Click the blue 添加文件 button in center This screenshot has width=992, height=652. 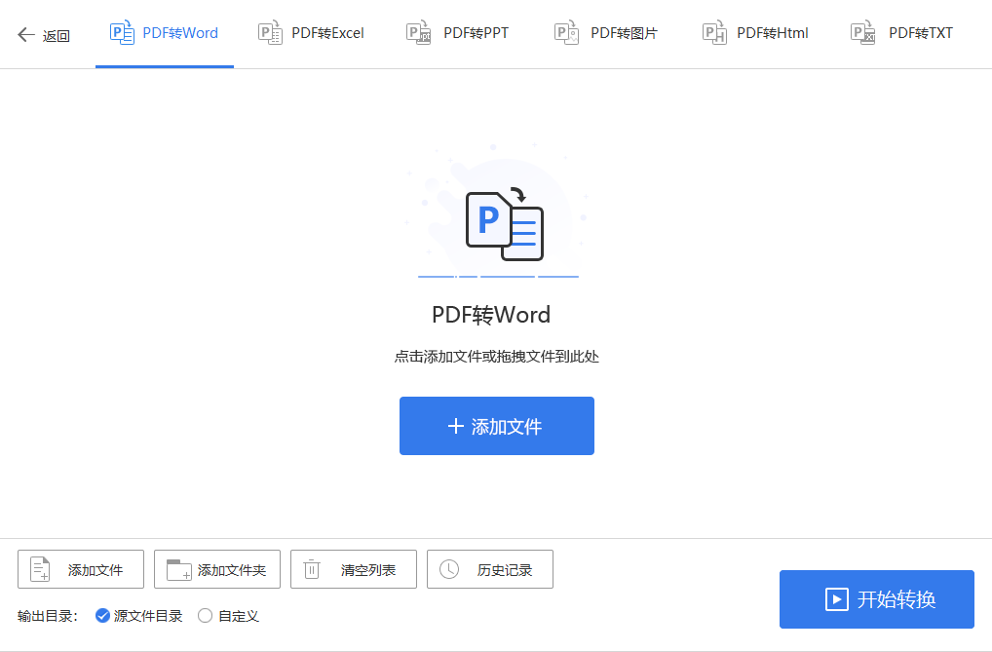[497, 426]
